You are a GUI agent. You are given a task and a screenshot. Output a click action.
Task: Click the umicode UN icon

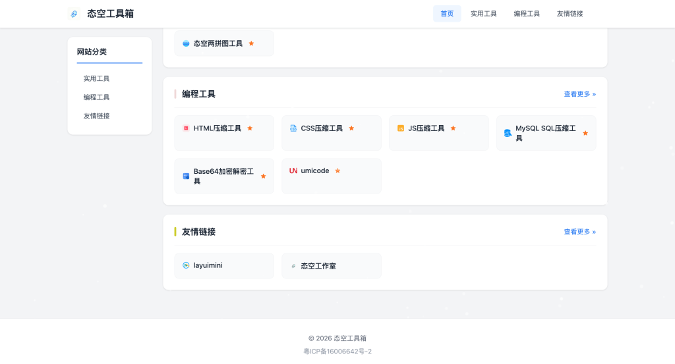[293, 170]
